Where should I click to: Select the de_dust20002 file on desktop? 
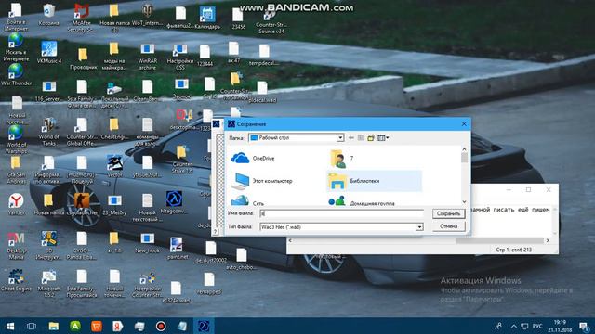point(211,252)
